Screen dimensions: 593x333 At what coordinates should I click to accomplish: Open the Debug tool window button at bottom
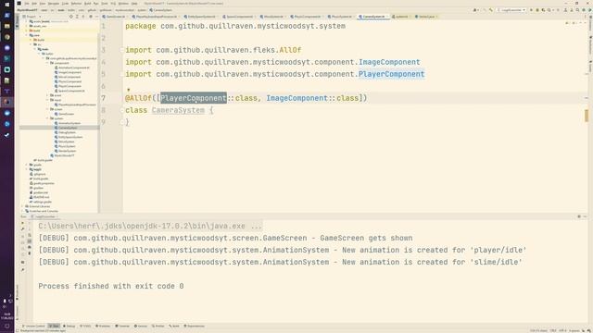pyautogui.click(x=69, y=326)
